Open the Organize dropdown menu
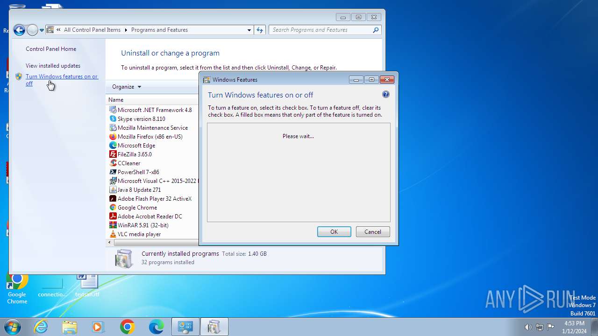The width and height of the screenshot is (598, 336). (127, 87)
